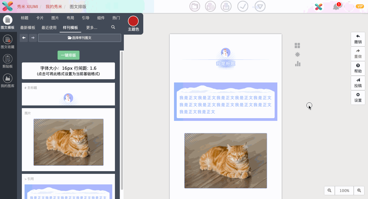Open 选择样刊图文 selector

pyautogui.click(x=80, y=38)
